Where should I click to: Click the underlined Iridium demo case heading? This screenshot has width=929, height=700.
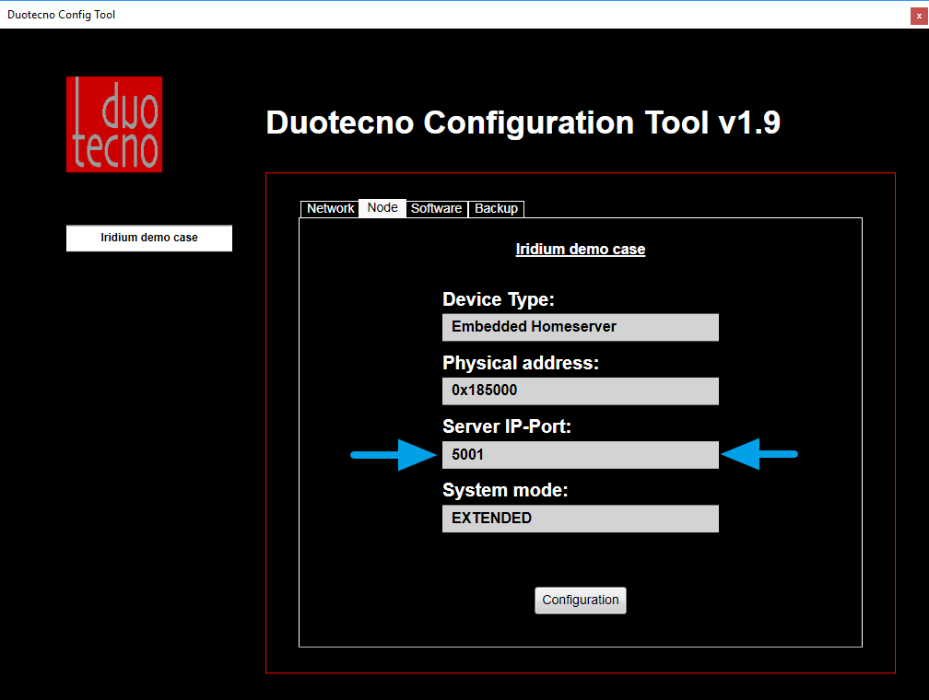(580, 249)
